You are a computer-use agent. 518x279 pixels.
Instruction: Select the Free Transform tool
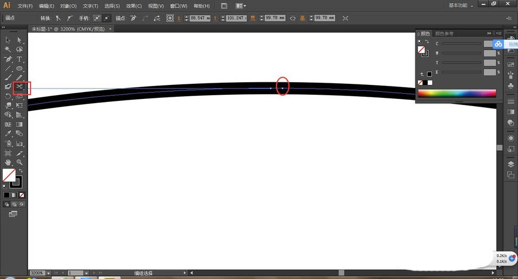pos(20,105)
